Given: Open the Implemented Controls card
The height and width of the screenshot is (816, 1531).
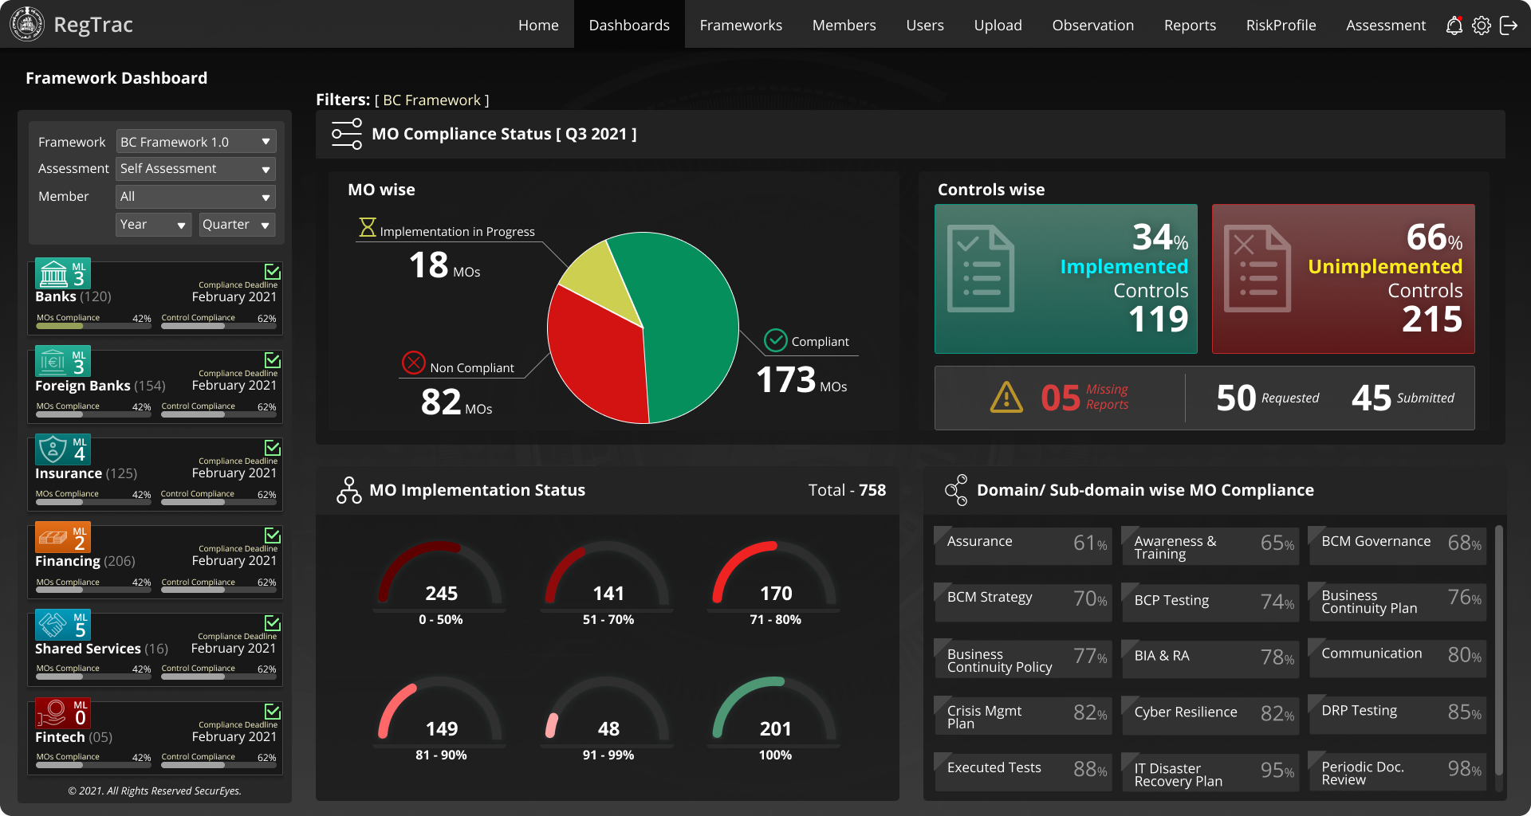Looking at the screenshot, I should [1065, 279].
